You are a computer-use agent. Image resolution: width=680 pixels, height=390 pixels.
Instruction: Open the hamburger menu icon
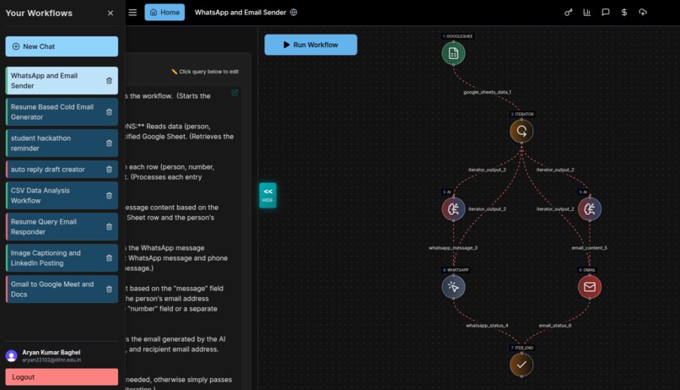(x=132, y=13)
